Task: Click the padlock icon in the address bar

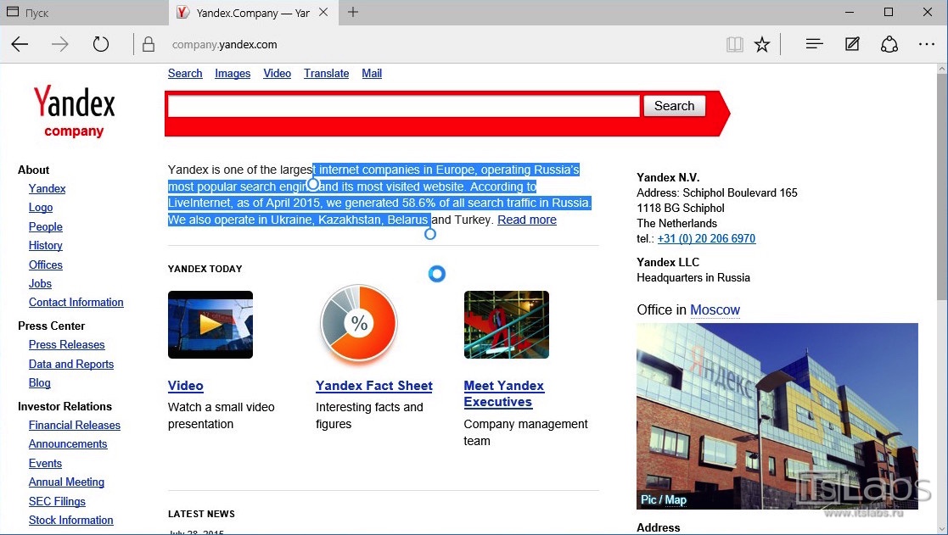Action: pyautogui.click(x=149, y=44)
